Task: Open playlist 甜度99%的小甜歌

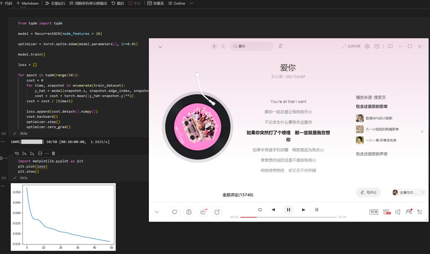Action: 374,118
